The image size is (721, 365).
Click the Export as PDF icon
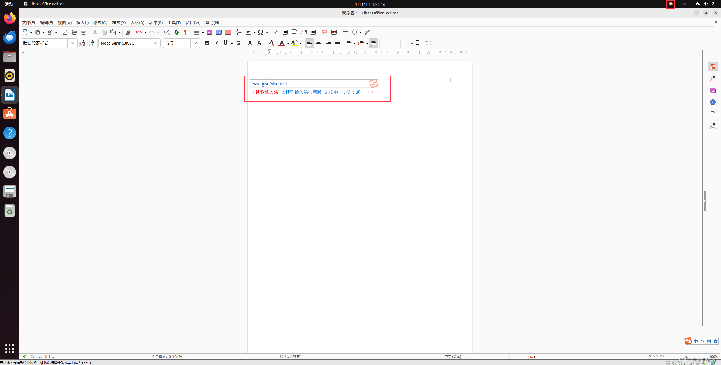point(65,32)
